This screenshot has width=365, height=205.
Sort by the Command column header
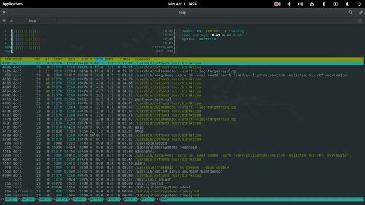[143, 59]
